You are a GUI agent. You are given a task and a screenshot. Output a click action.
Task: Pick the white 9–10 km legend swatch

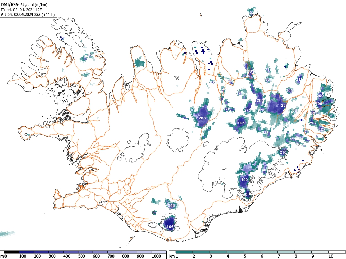click(x=320, y=252)
